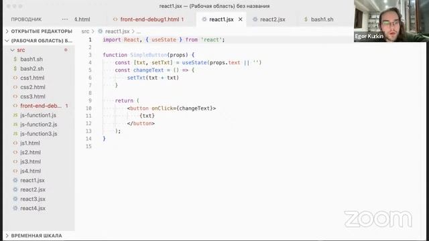This screenshot has height=241, width=429.
Task: Click the HTML file icon beside css1.html
Action: click(x=15, y=78)
